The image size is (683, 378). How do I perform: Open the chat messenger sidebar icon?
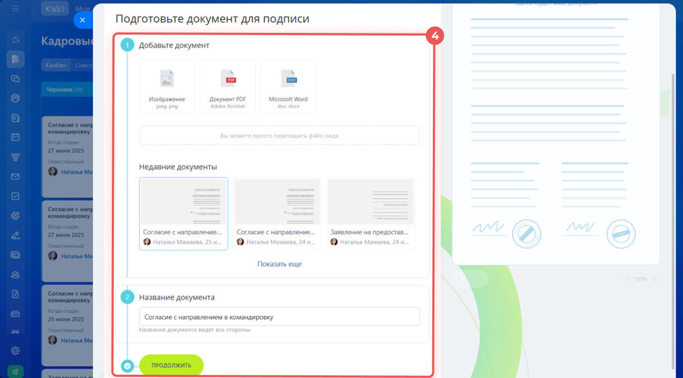pyautogui.click(x=15, y=79)
